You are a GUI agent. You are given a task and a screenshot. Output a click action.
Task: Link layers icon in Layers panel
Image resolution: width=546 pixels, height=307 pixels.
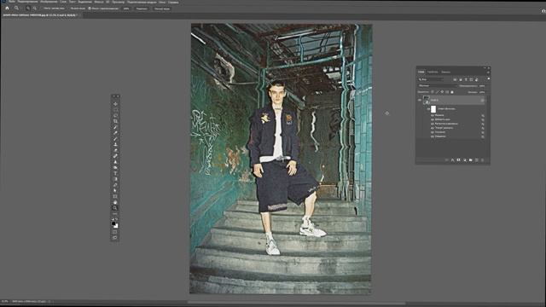[x=446, y=160]
